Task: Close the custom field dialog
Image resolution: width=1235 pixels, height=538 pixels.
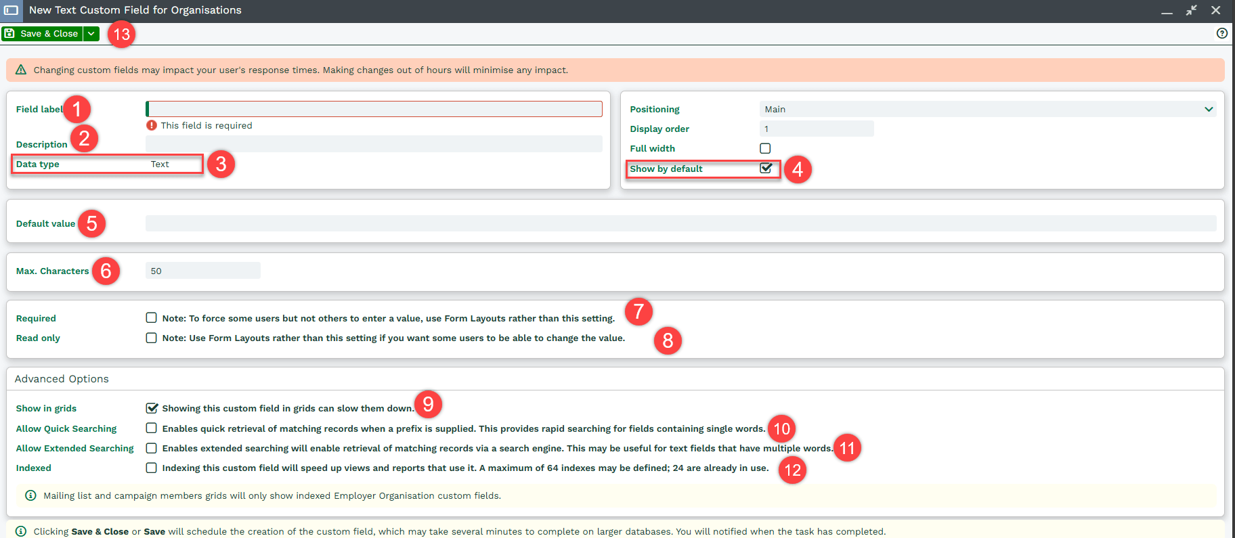Action: click(1215, 10)
